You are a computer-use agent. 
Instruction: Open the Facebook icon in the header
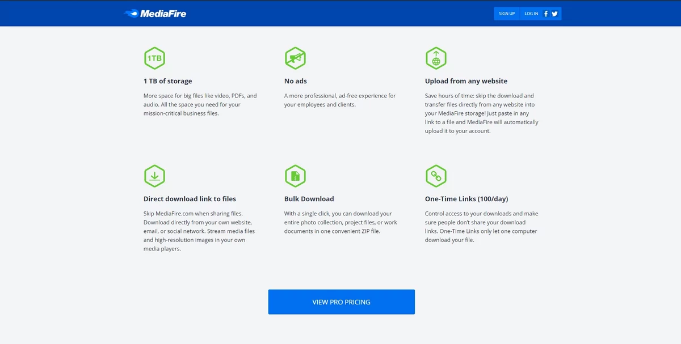[546, 14]
